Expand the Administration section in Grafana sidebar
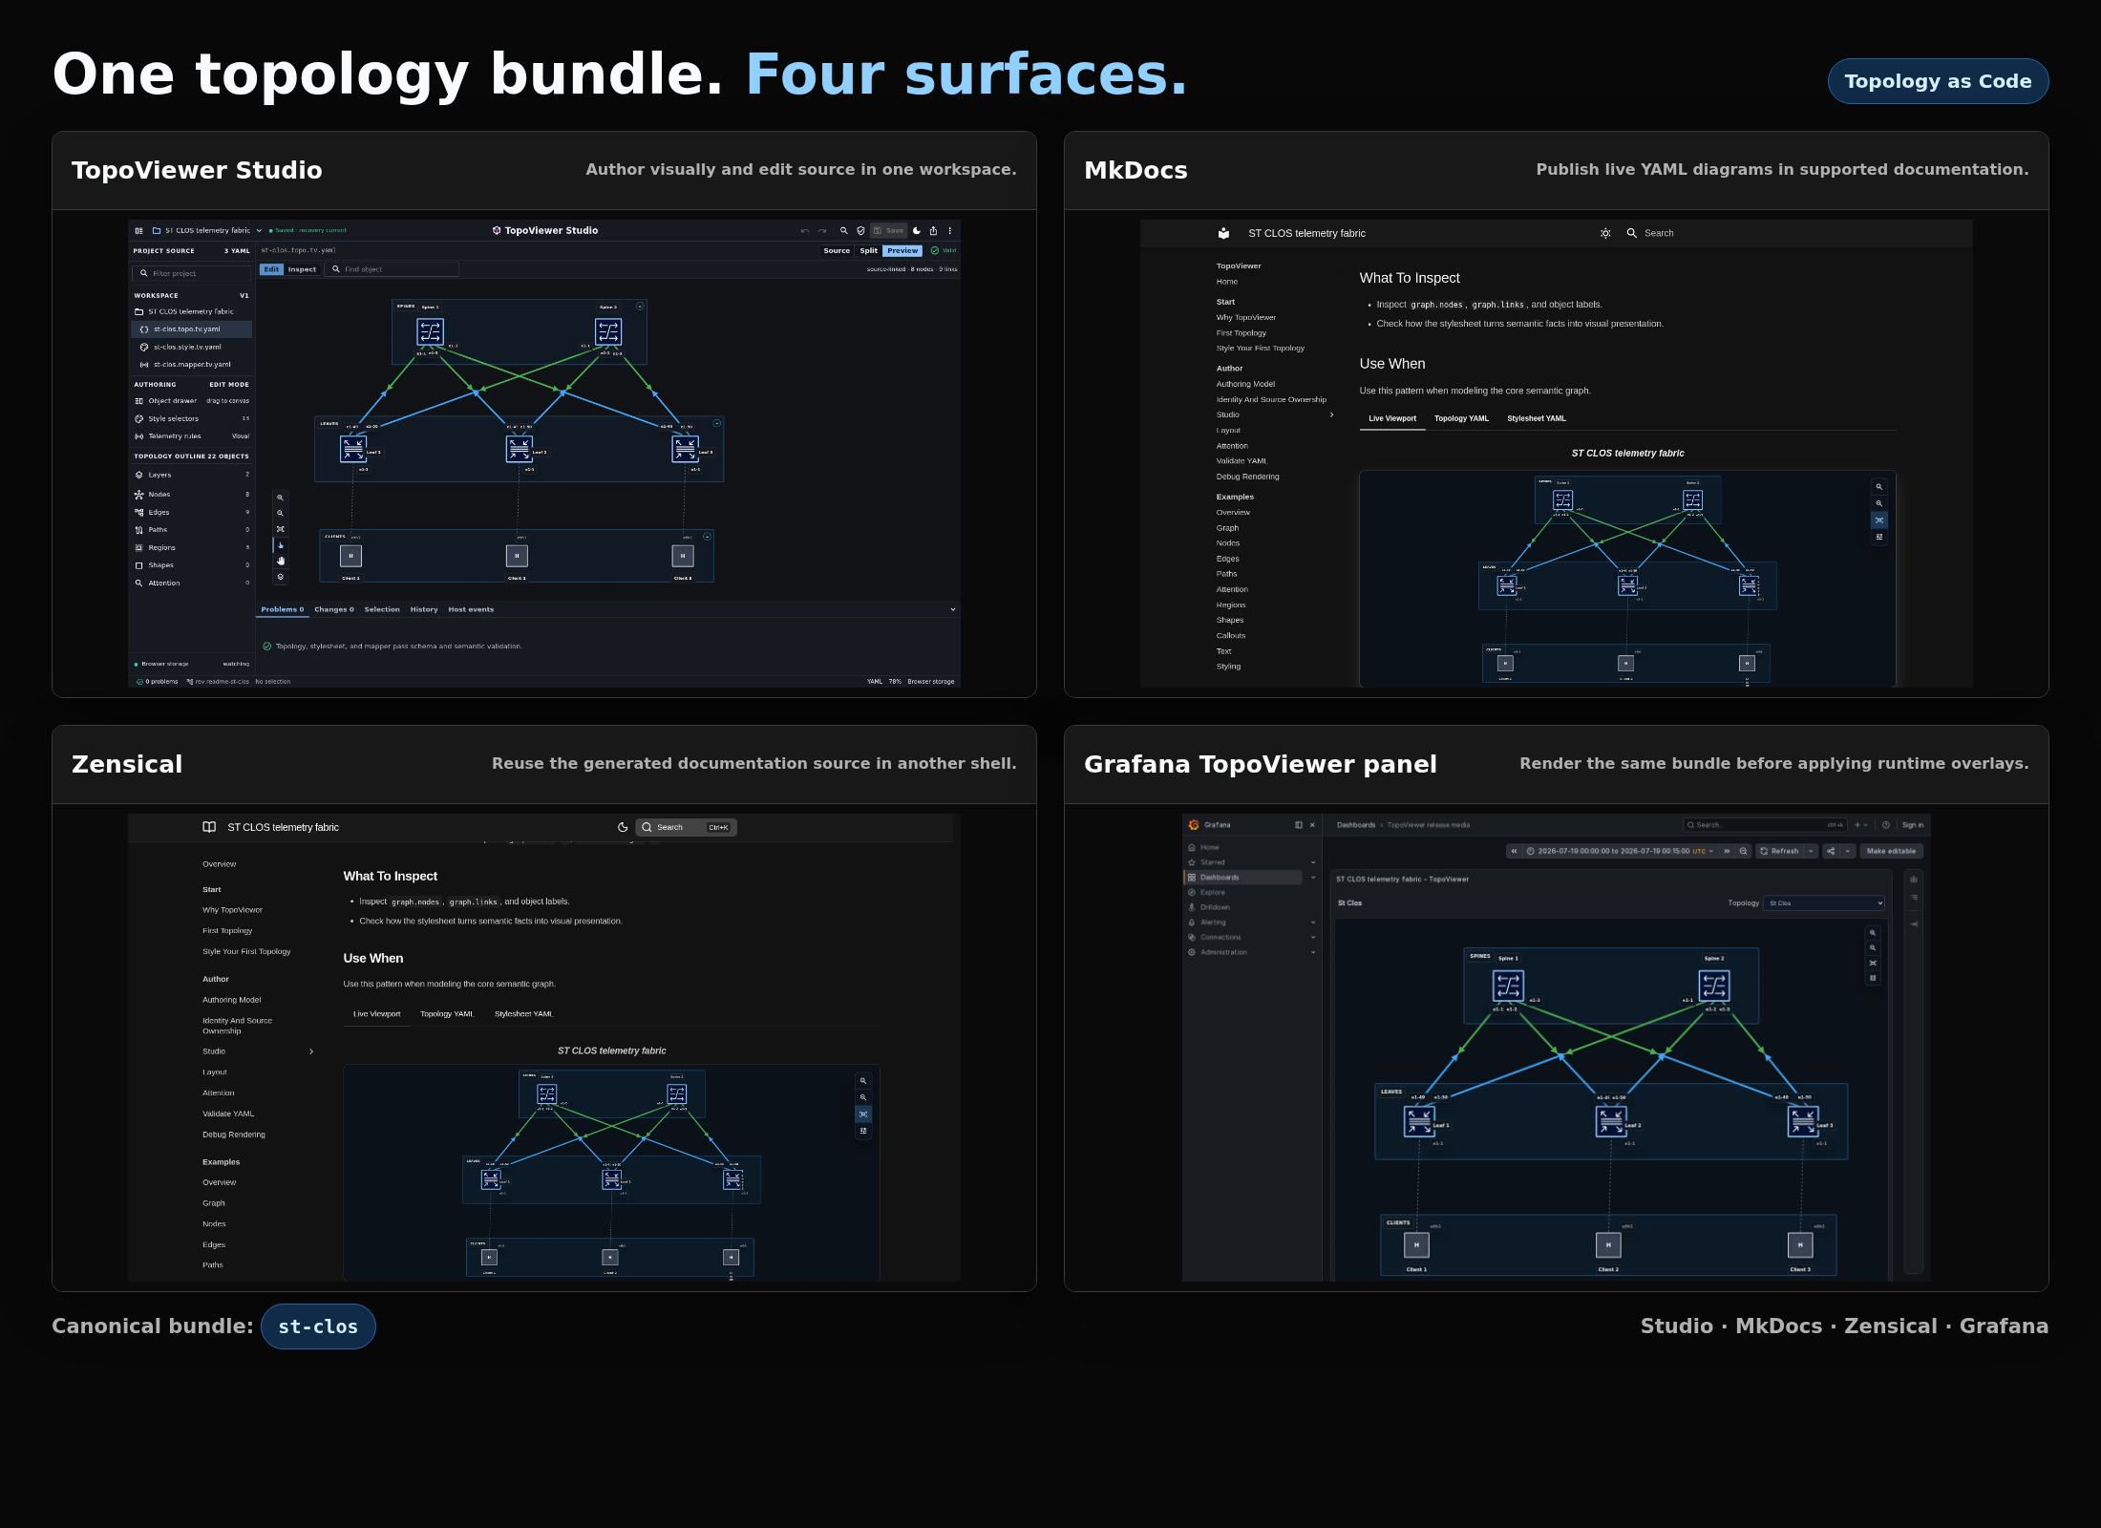Viewport: 2101px width, 1528px height. [1313, 952]
